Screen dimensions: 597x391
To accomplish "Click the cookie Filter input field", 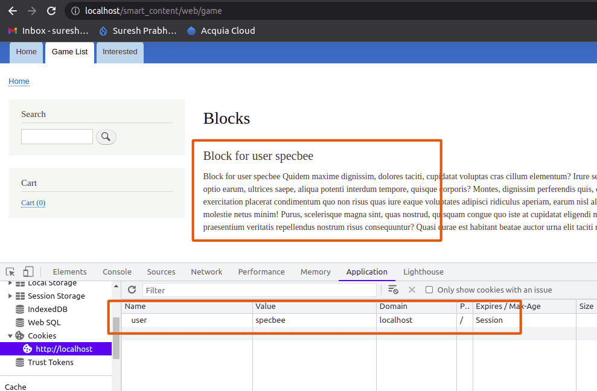I will [260, 290].
